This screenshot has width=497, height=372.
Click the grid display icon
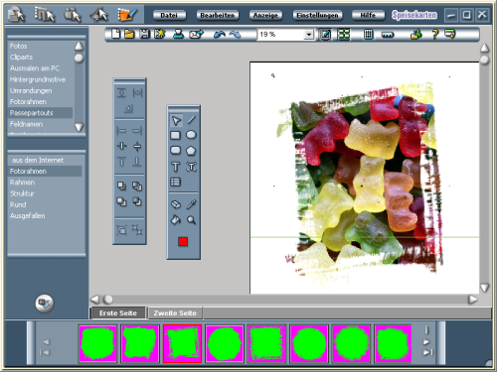pyautogui.click(x=368, y=34)
